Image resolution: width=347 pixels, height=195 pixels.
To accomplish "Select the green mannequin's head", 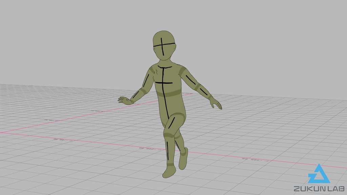I will click(164, 45).
